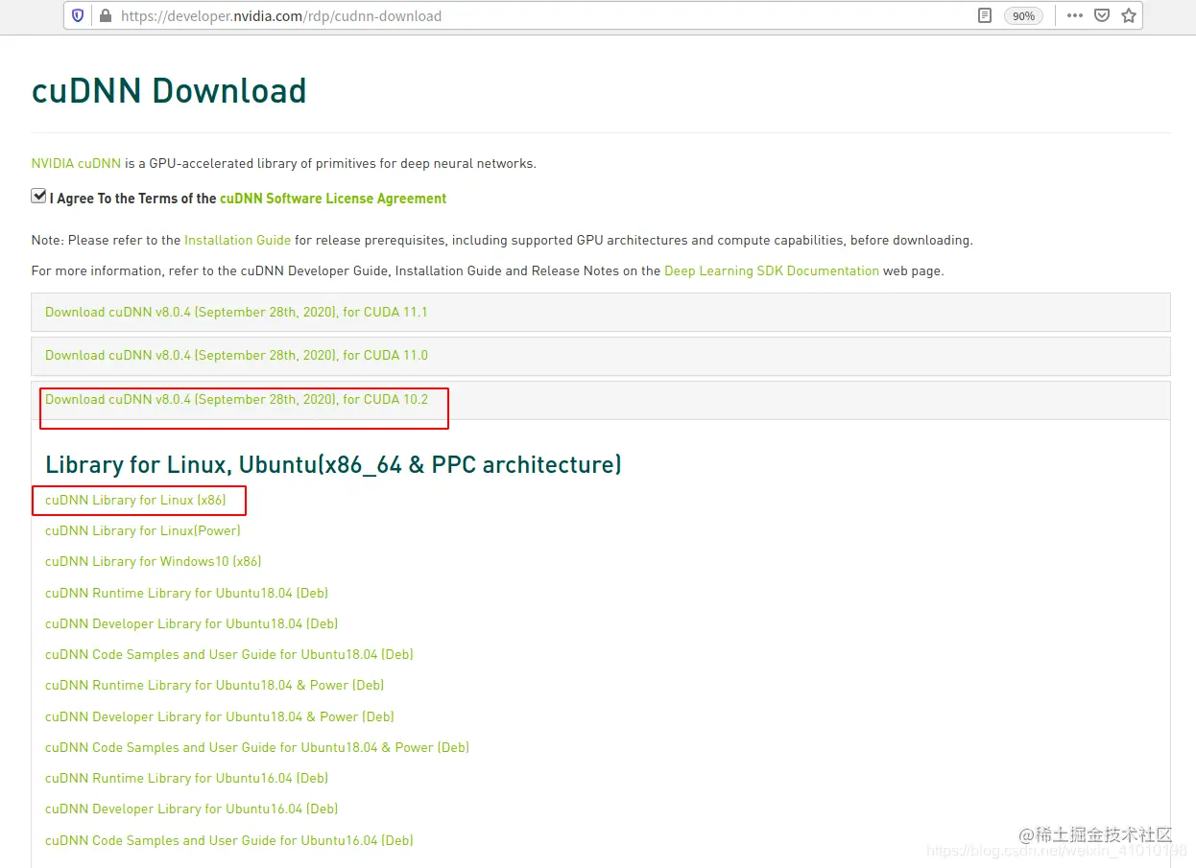This screenshot has width=1196, height=868.
Task: Download Code Samples and User Guide Ubuntu18.04 (Deb)
Action: click(x=229, y=654)
